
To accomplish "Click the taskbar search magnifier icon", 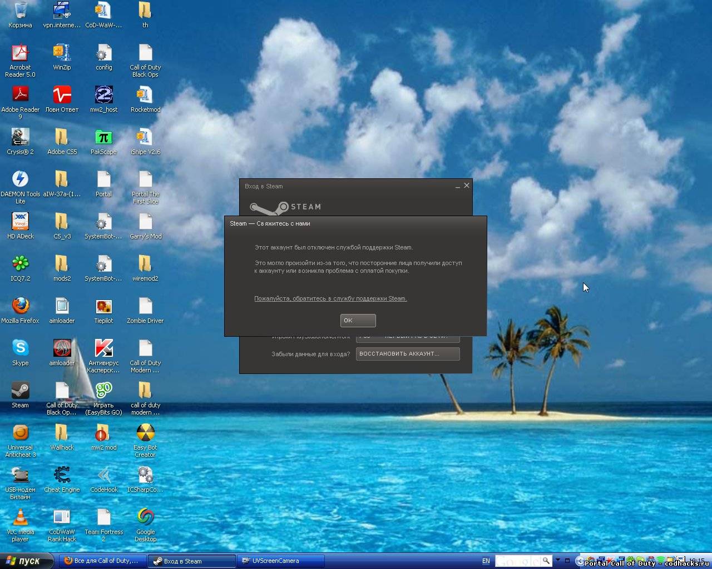I will [x=546, y=561].
